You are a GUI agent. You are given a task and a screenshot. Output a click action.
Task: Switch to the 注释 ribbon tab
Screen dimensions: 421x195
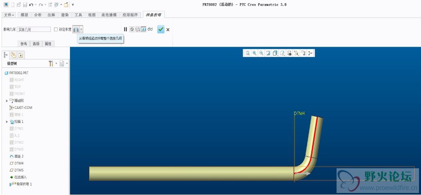coord(51,15)
